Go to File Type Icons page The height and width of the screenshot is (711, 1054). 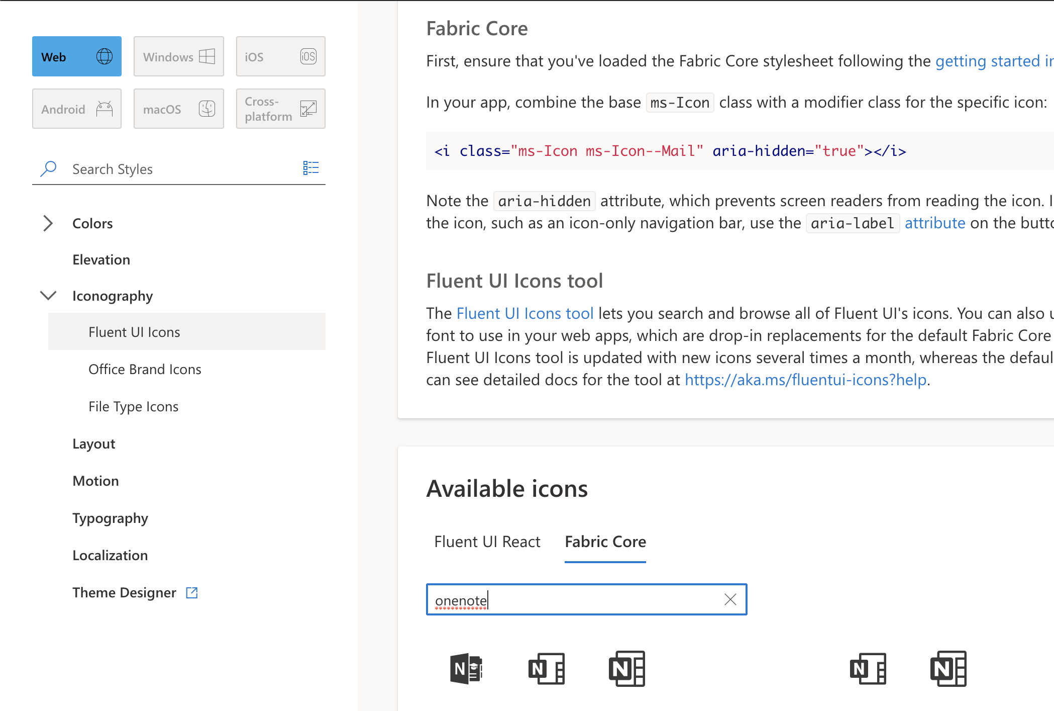click(133, 406)
